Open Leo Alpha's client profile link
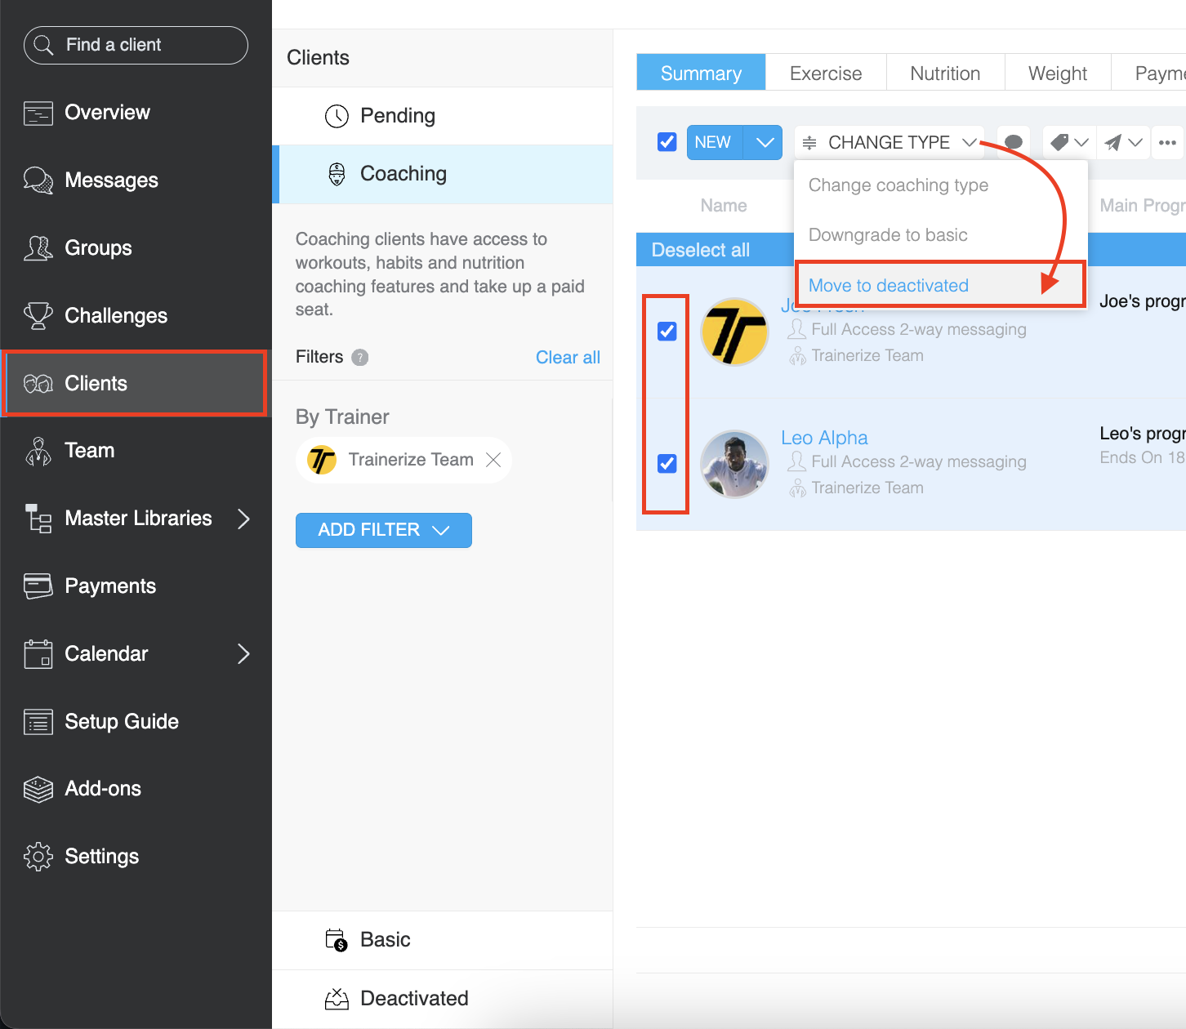Viewport: 1186px width, 1029px height. [x=824, y=438]
